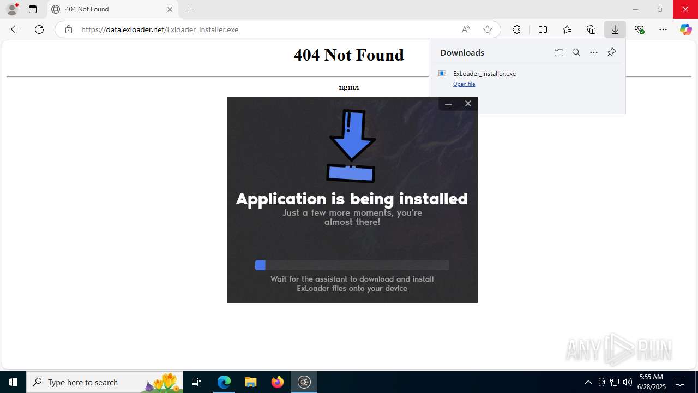Viewport: 698px width, 393px height.
Task: Open Settings and more ellipsis menu
Action: click(663, 29)
